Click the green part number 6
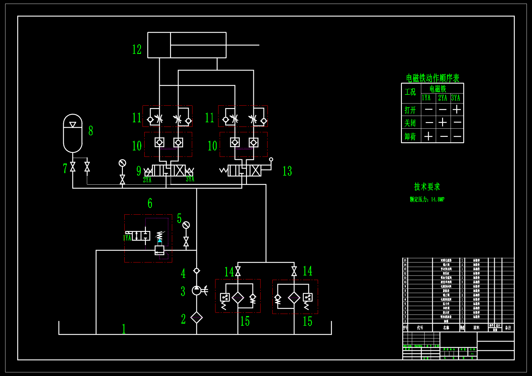 [x=150, y=203]
